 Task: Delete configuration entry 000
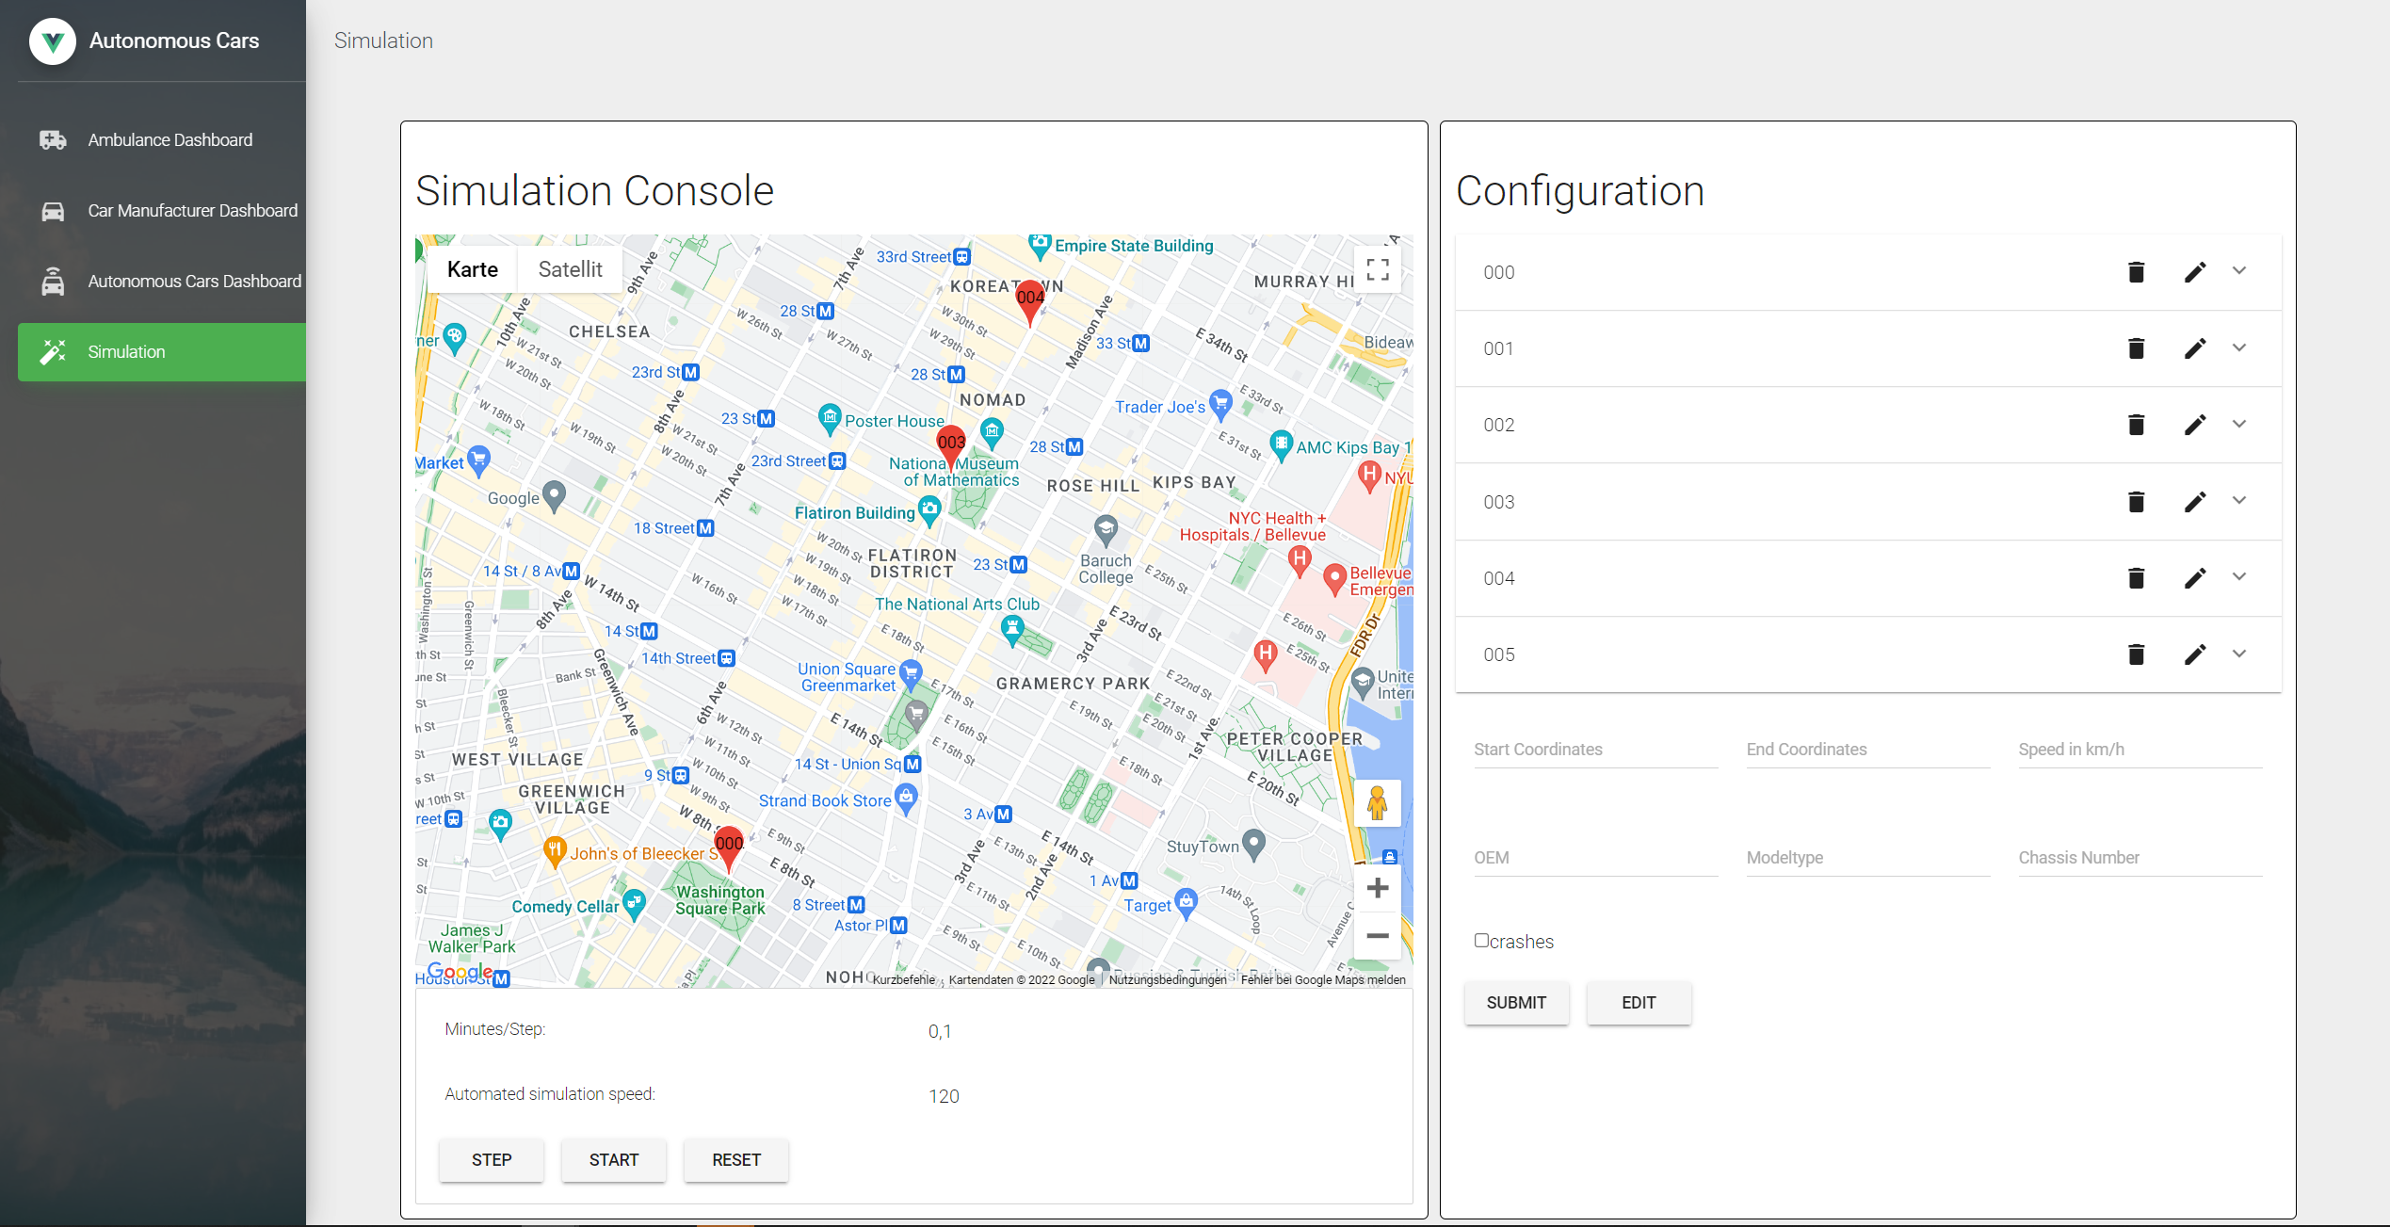pos(2136,272)
